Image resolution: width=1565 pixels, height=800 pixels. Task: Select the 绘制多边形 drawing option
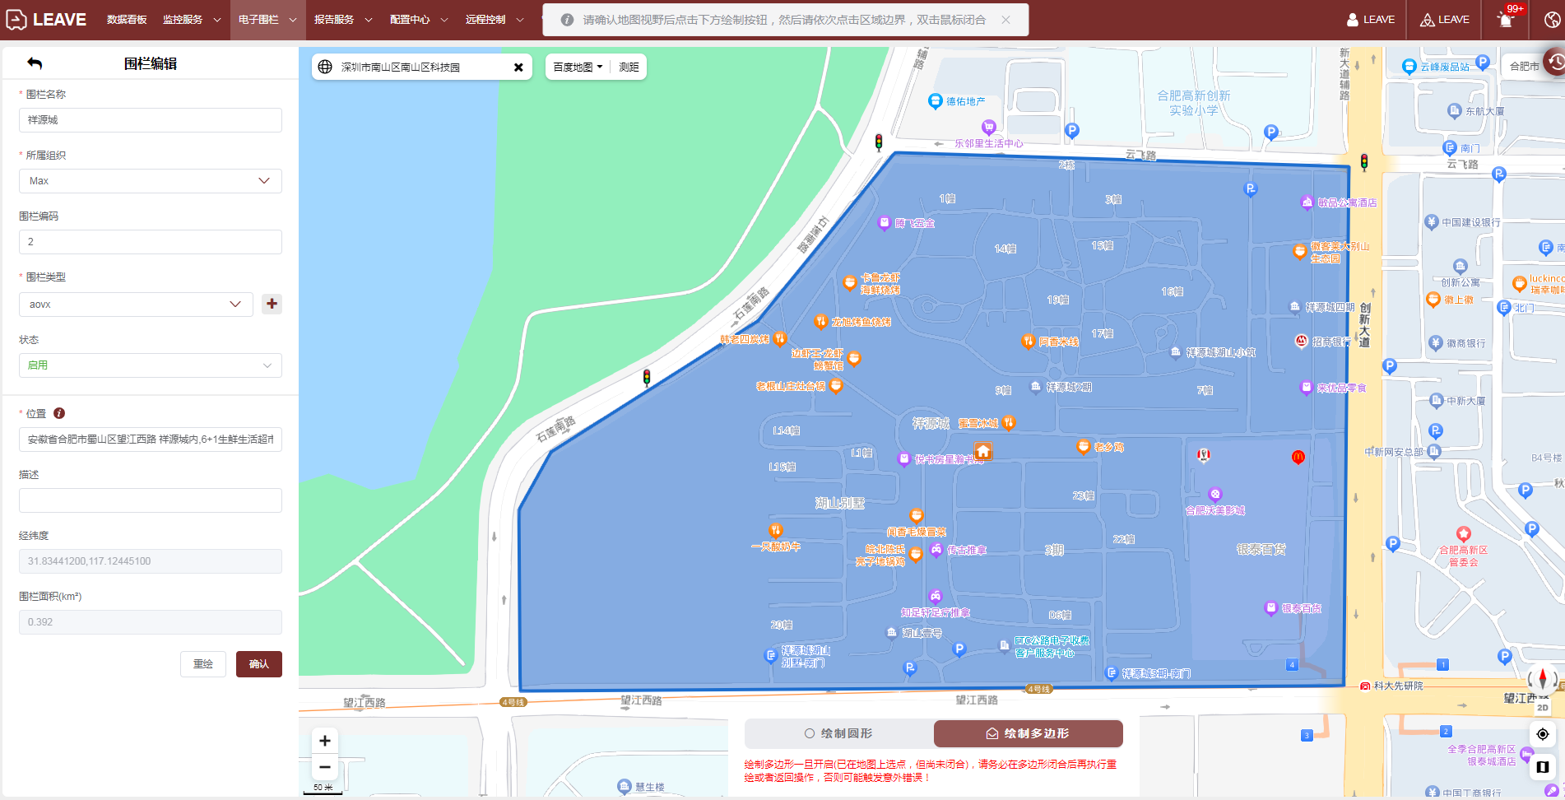click(1028, 733)
